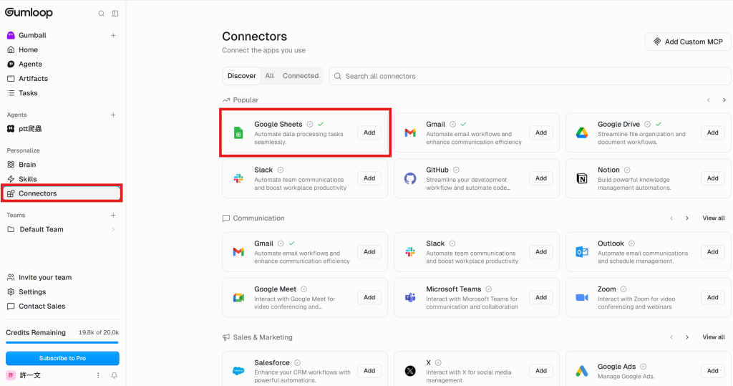The image size is (733, 386).
Task: Click Add Custom MCP button
Action: pyautogui.click(x=688, y=42)
